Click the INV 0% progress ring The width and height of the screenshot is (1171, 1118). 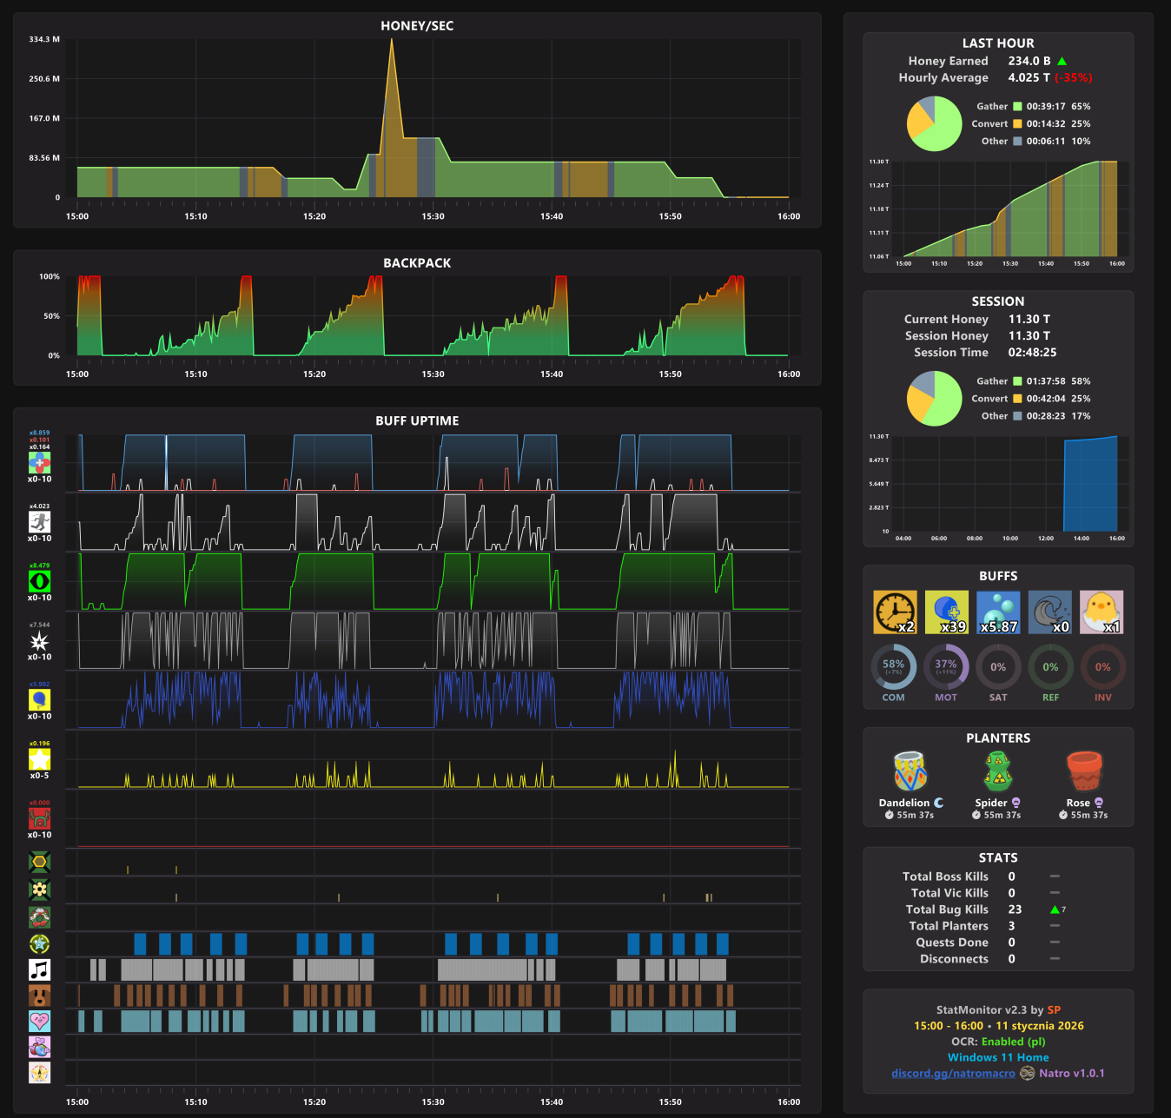coord(1102,666)
